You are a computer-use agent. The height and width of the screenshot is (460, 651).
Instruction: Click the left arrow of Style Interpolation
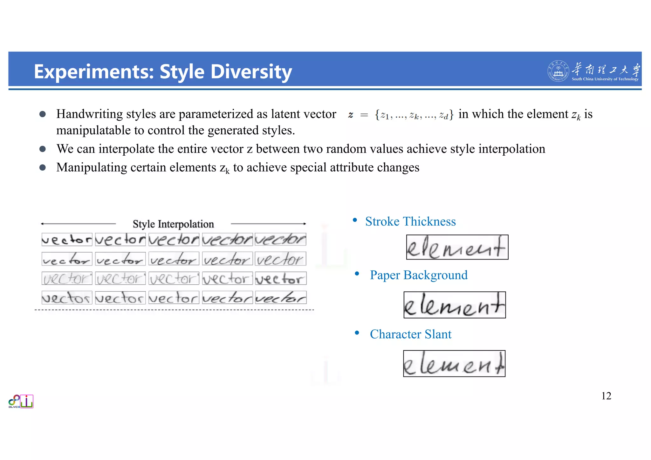click(78, 224)
